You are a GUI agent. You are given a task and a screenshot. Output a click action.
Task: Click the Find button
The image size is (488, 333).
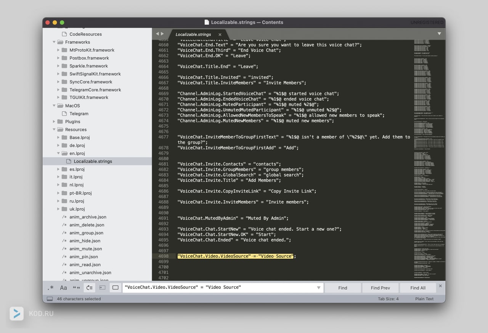343,288
